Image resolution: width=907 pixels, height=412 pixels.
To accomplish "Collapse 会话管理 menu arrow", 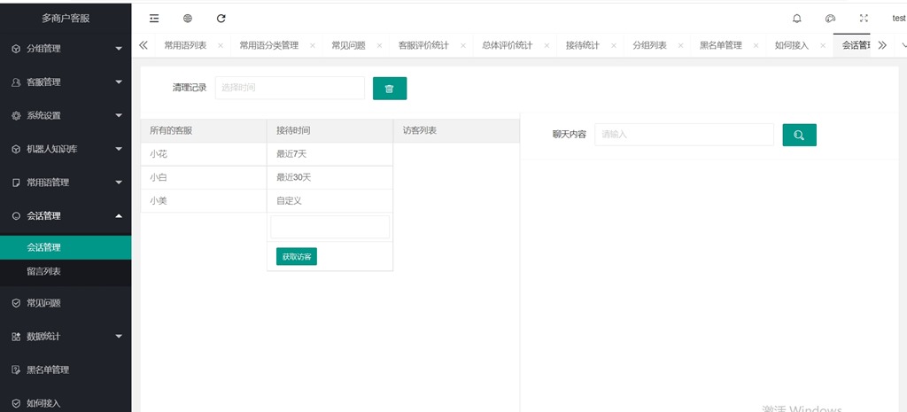I will coord(119,216).
